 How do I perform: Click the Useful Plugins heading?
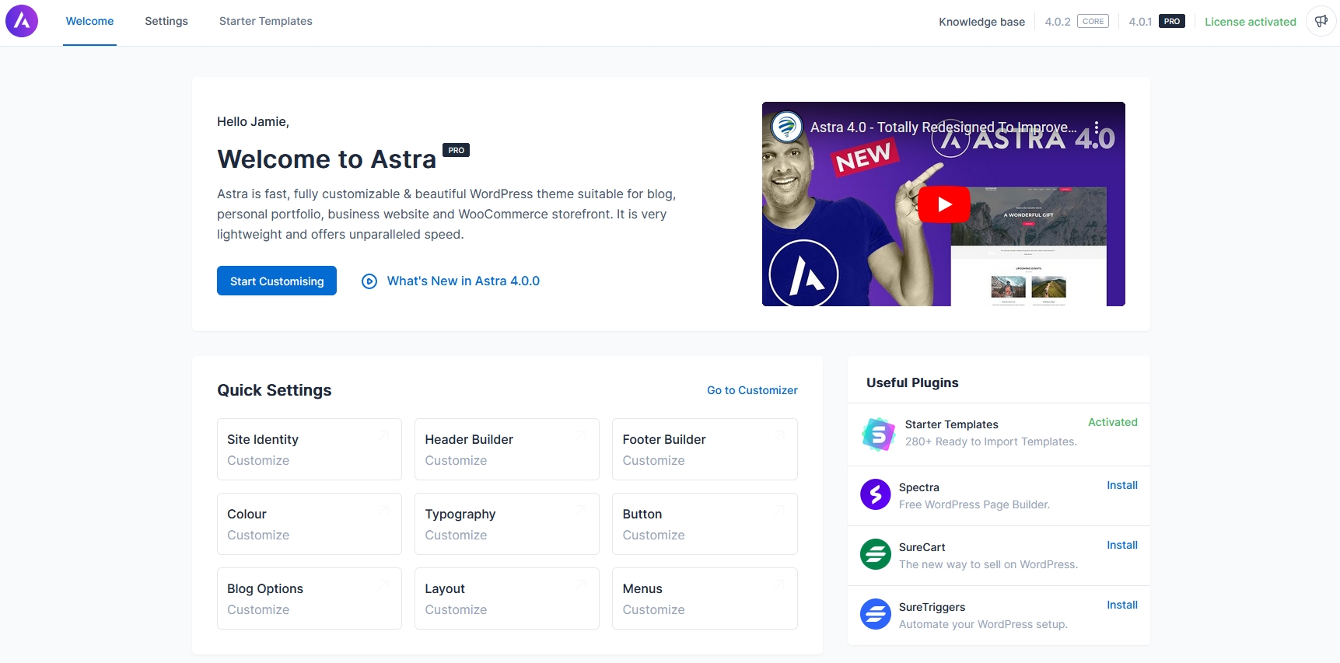tap(912, 382)
